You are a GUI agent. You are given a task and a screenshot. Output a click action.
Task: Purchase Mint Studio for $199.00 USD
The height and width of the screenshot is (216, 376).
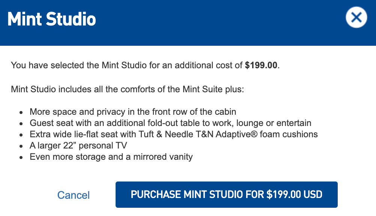tap(226, 195)
